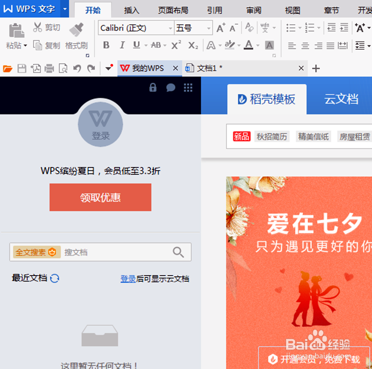Switch to the 插入 ribbon tab

pos(132,9)
